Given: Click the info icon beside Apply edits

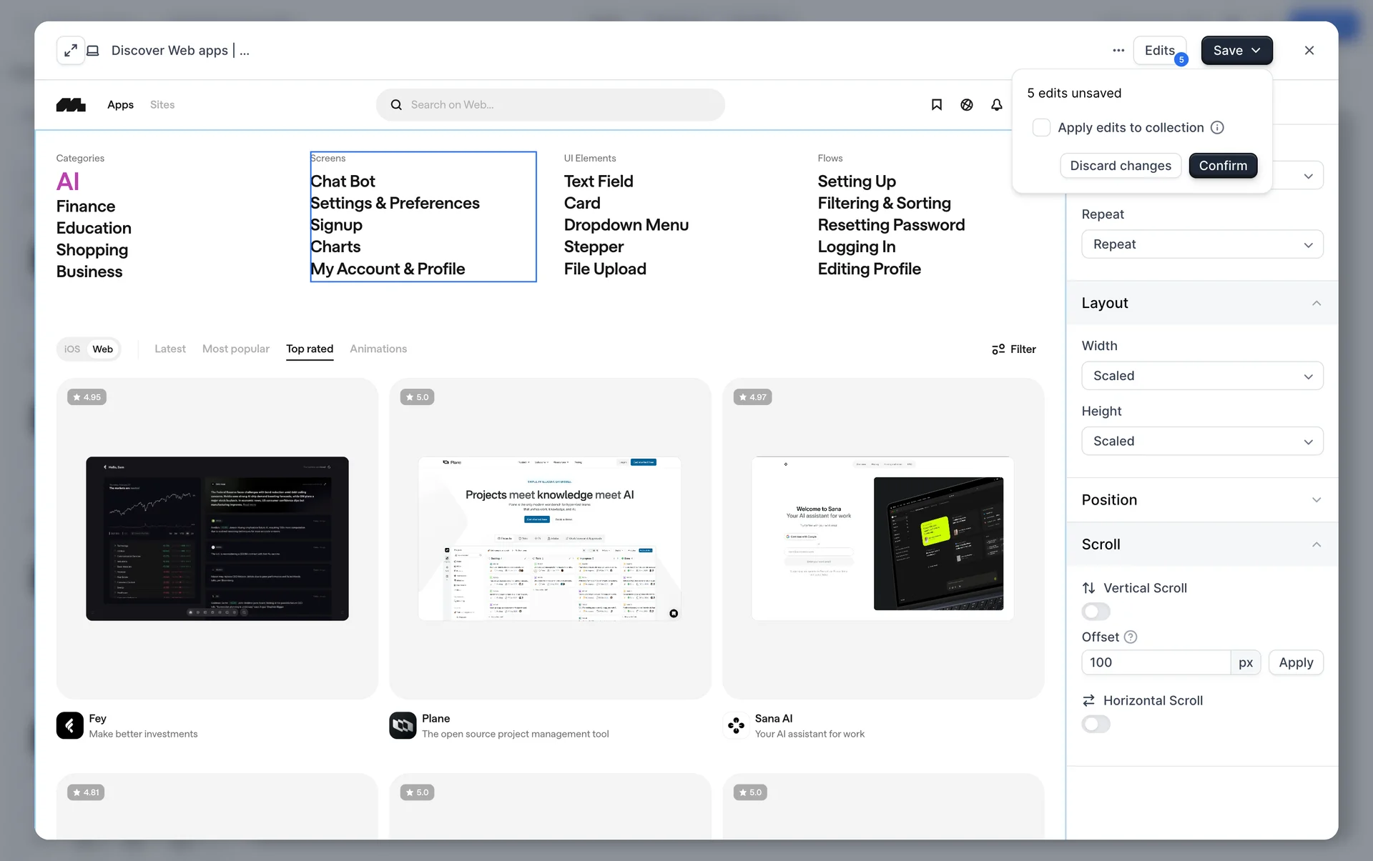Looking at the screenshot, I should pyautogui.click(x=1217, y=128).
